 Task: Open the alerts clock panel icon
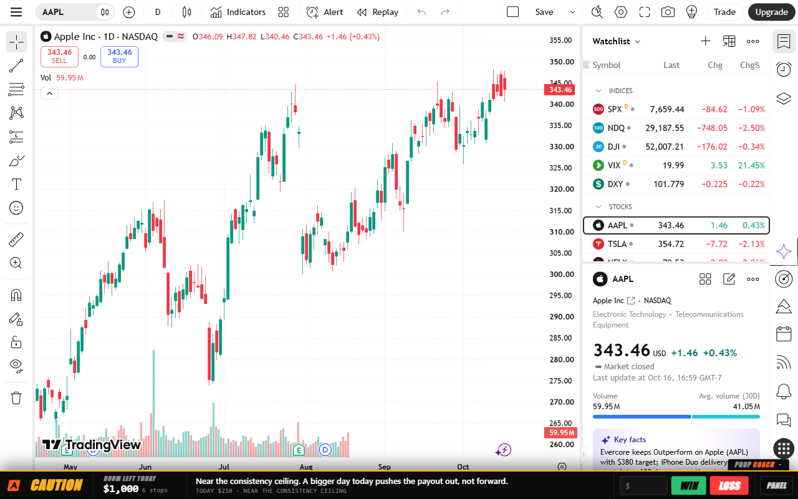(784, 69)
